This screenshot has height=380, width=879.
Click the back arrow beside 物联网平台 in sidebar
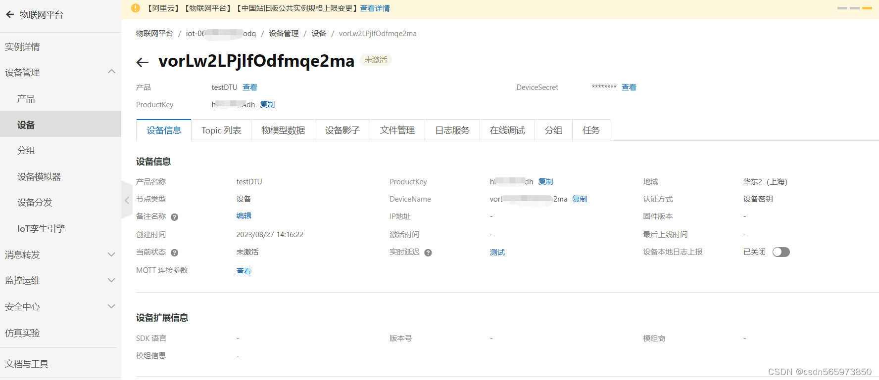pos(10,15)
